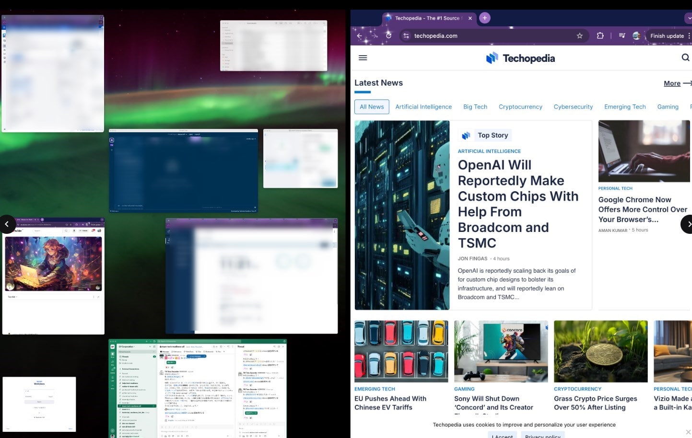The width and height of the screenshot is (692, 438).
Task: Click the CRYPTOCURRENCY category label
Action: point(577,389)
